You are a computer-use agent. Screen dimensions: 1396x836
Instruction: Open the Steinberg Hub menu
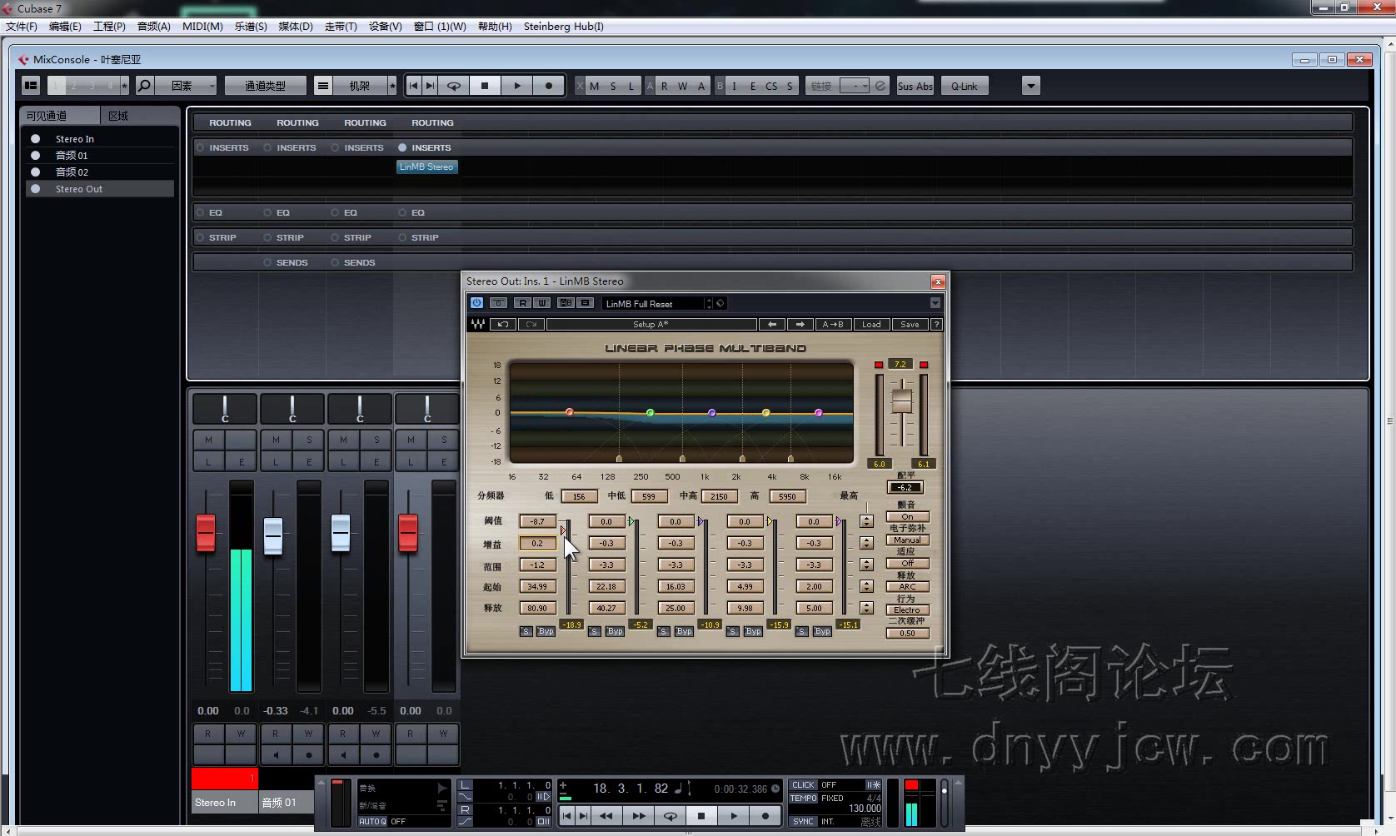(563, 26)
